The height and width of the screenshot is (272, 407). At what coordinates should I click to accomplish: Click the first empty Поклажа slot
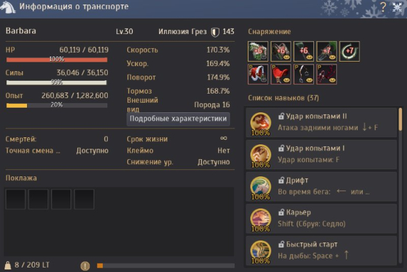[15, 199]
